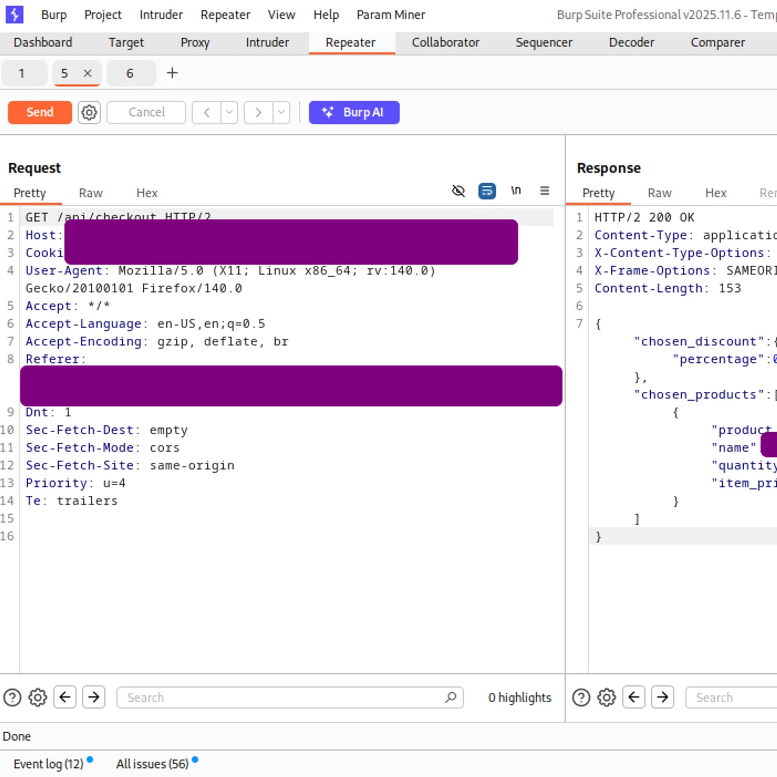Screen dimensions: 777x777
Task: Open the request editor hamburger menu
Action: coord(544,191)
